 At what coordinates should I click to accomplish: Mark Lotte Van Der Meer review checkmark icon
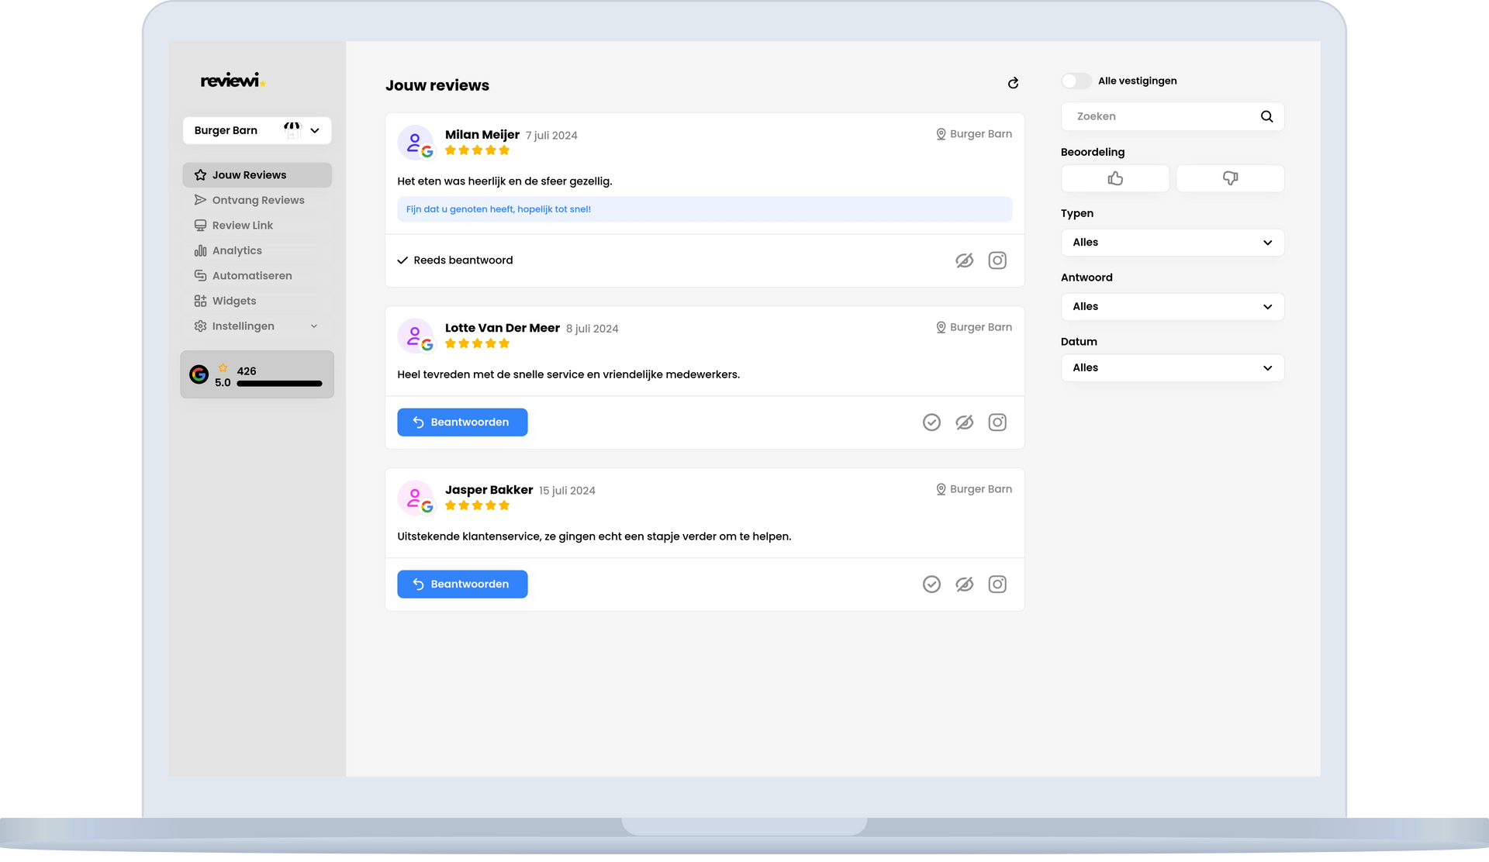931,422
